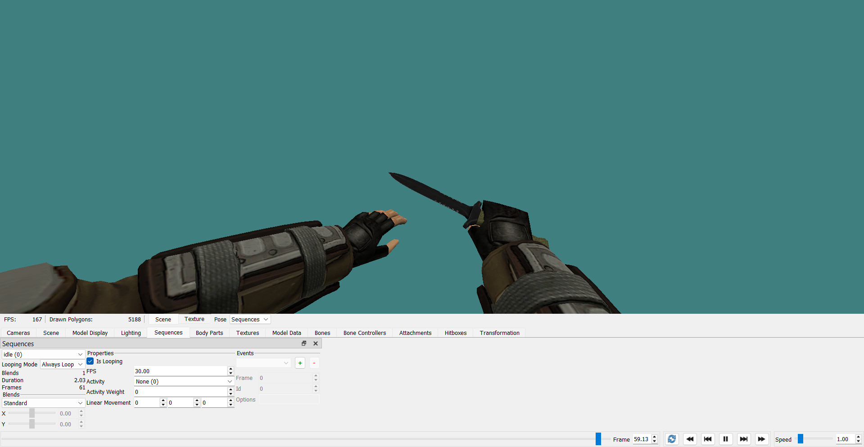Screen dimensions: 864x447
Task: Rewind the animation playback
Action: pyautogui.click(x=690, y=439)
